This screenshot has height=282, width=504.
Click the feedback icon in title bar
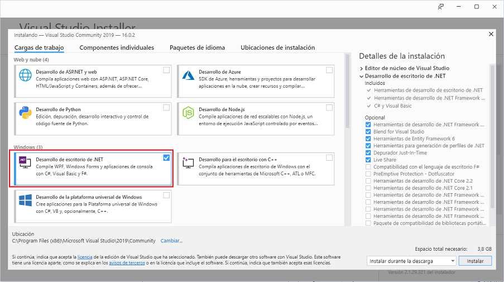coord(441,7)
